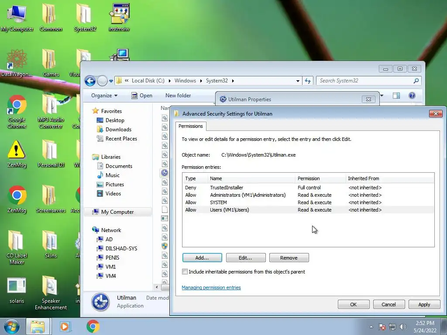Image resolution: width=447 pixels, height=335 pixels.
Task: Click the Search System32 field
Action: tap(365, 81)
